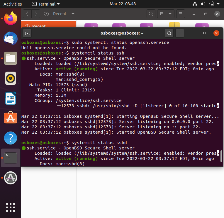Click 'Server listening on :: port 22.' line
The width and height of the screenshot is (224, 218).
coord(160,127)
